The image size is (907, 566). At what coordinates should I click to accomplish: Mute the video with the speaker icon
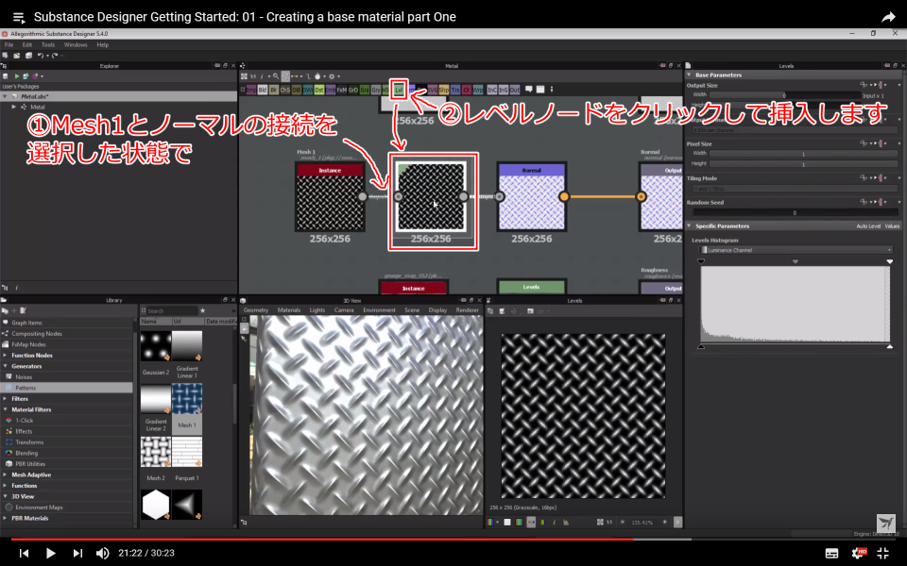pos(102,553)
